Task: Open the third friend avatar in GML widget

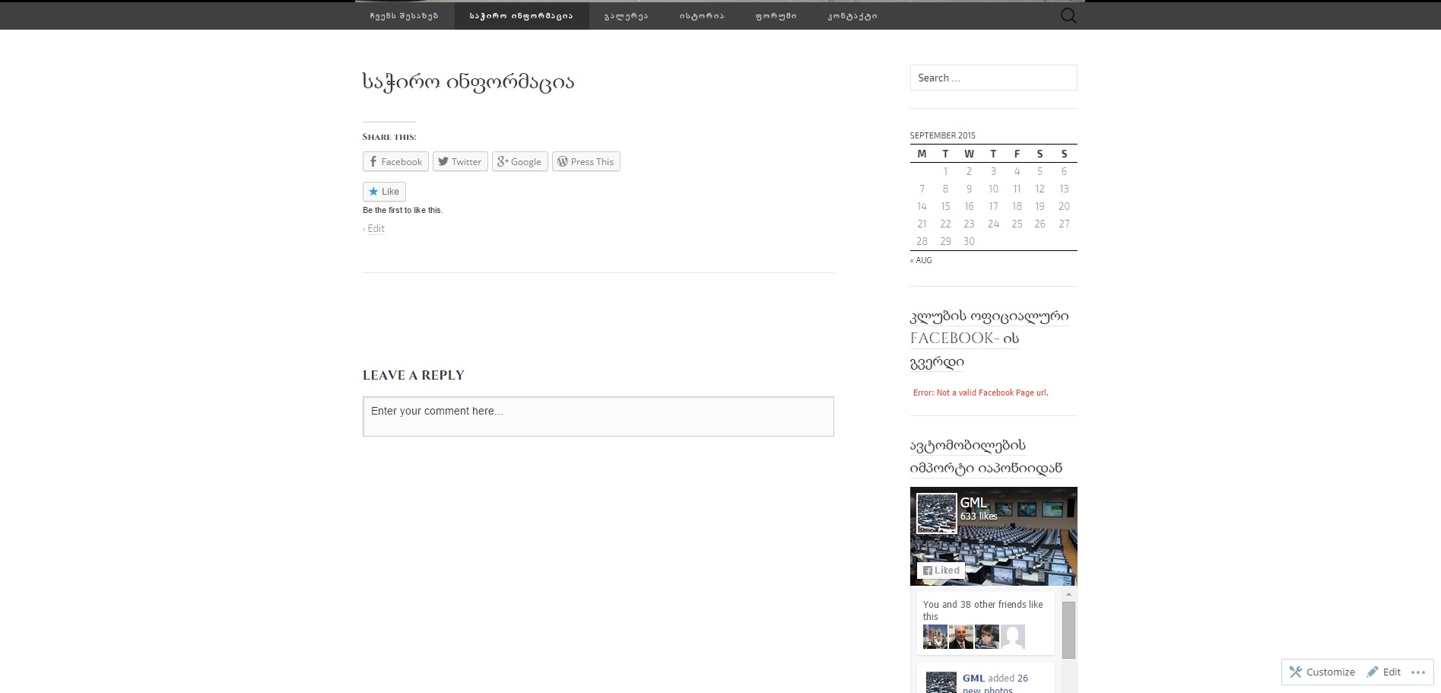Action: [986, 637]
